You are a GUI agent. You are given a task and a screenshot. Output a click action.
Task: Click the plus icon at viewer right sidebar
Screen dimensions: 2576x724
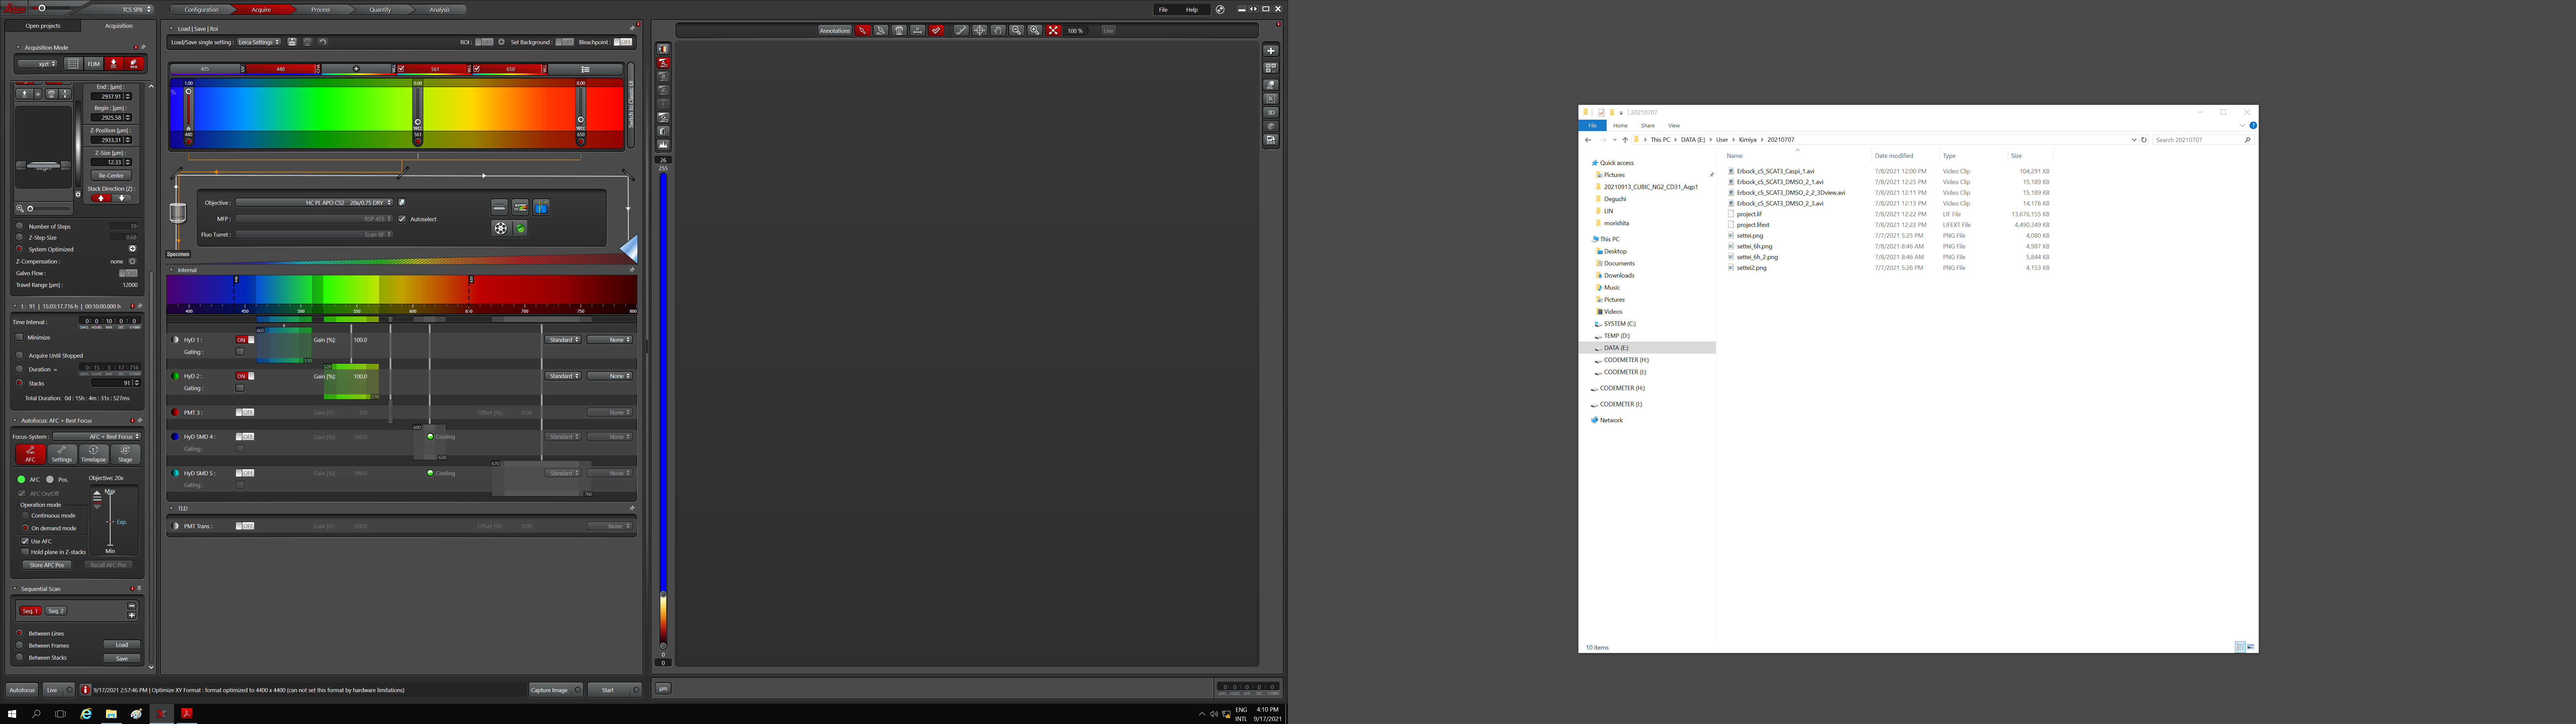[x=1271, y=51]
